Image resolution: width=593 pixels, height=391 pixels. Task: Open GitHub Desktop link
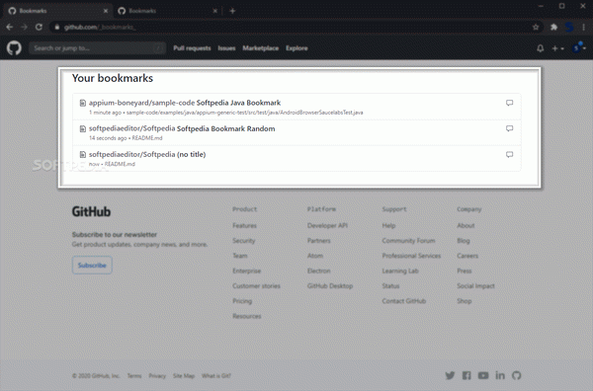[330, 286]
